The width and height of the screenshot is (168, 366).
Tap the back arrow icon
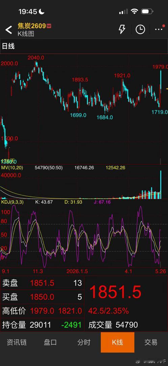[x=8, y=30]
